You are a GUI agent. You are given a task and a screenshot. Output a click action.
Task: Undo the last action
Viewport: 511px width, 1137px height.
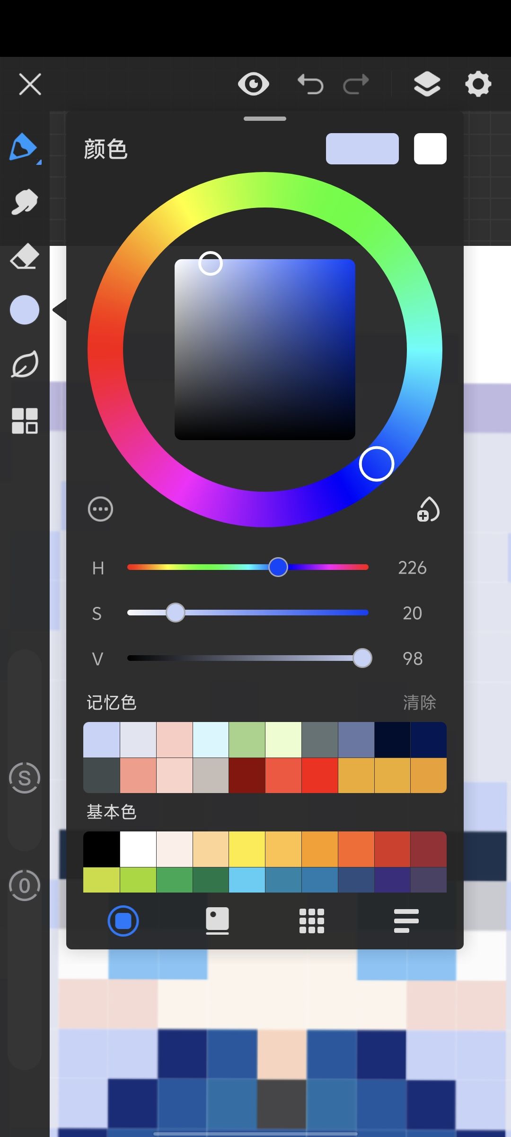tap(310, 84)
